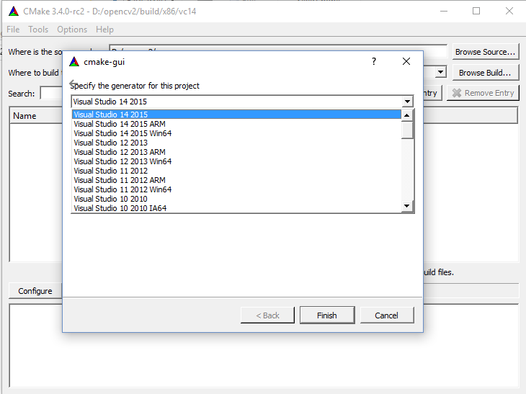The image size is (526, 394).
Task: Click the Finish button
Action: pyautogui.click(x=327, y=315)
